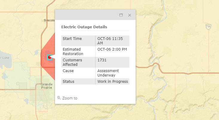Click the magnifier icon beside Zoom to

coord(59,98)
